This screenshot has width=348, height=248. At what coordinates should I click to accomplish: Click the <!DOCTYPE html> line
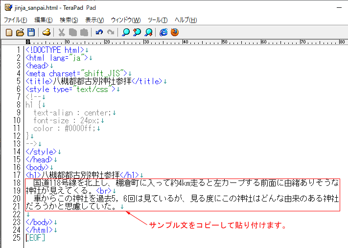coord(55,50)
